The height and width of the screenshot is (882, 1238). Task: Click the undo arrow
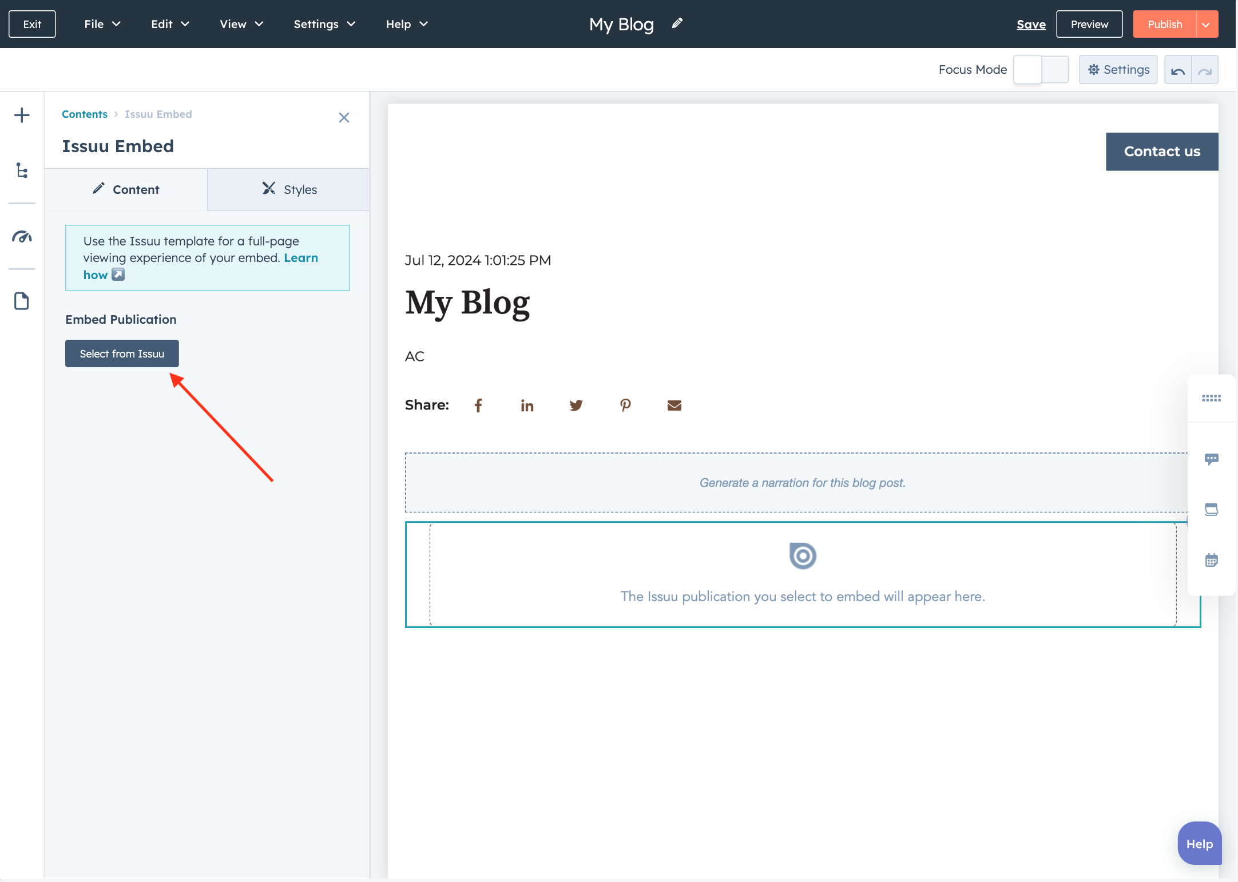1178,70
